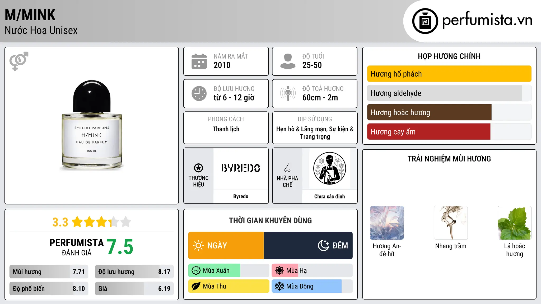Click the Lá hoắc hương caption
541x304 pixels.
[515, 250]
